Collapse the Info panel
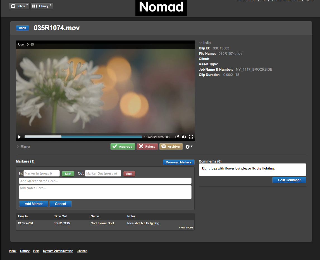 [205, 43]
